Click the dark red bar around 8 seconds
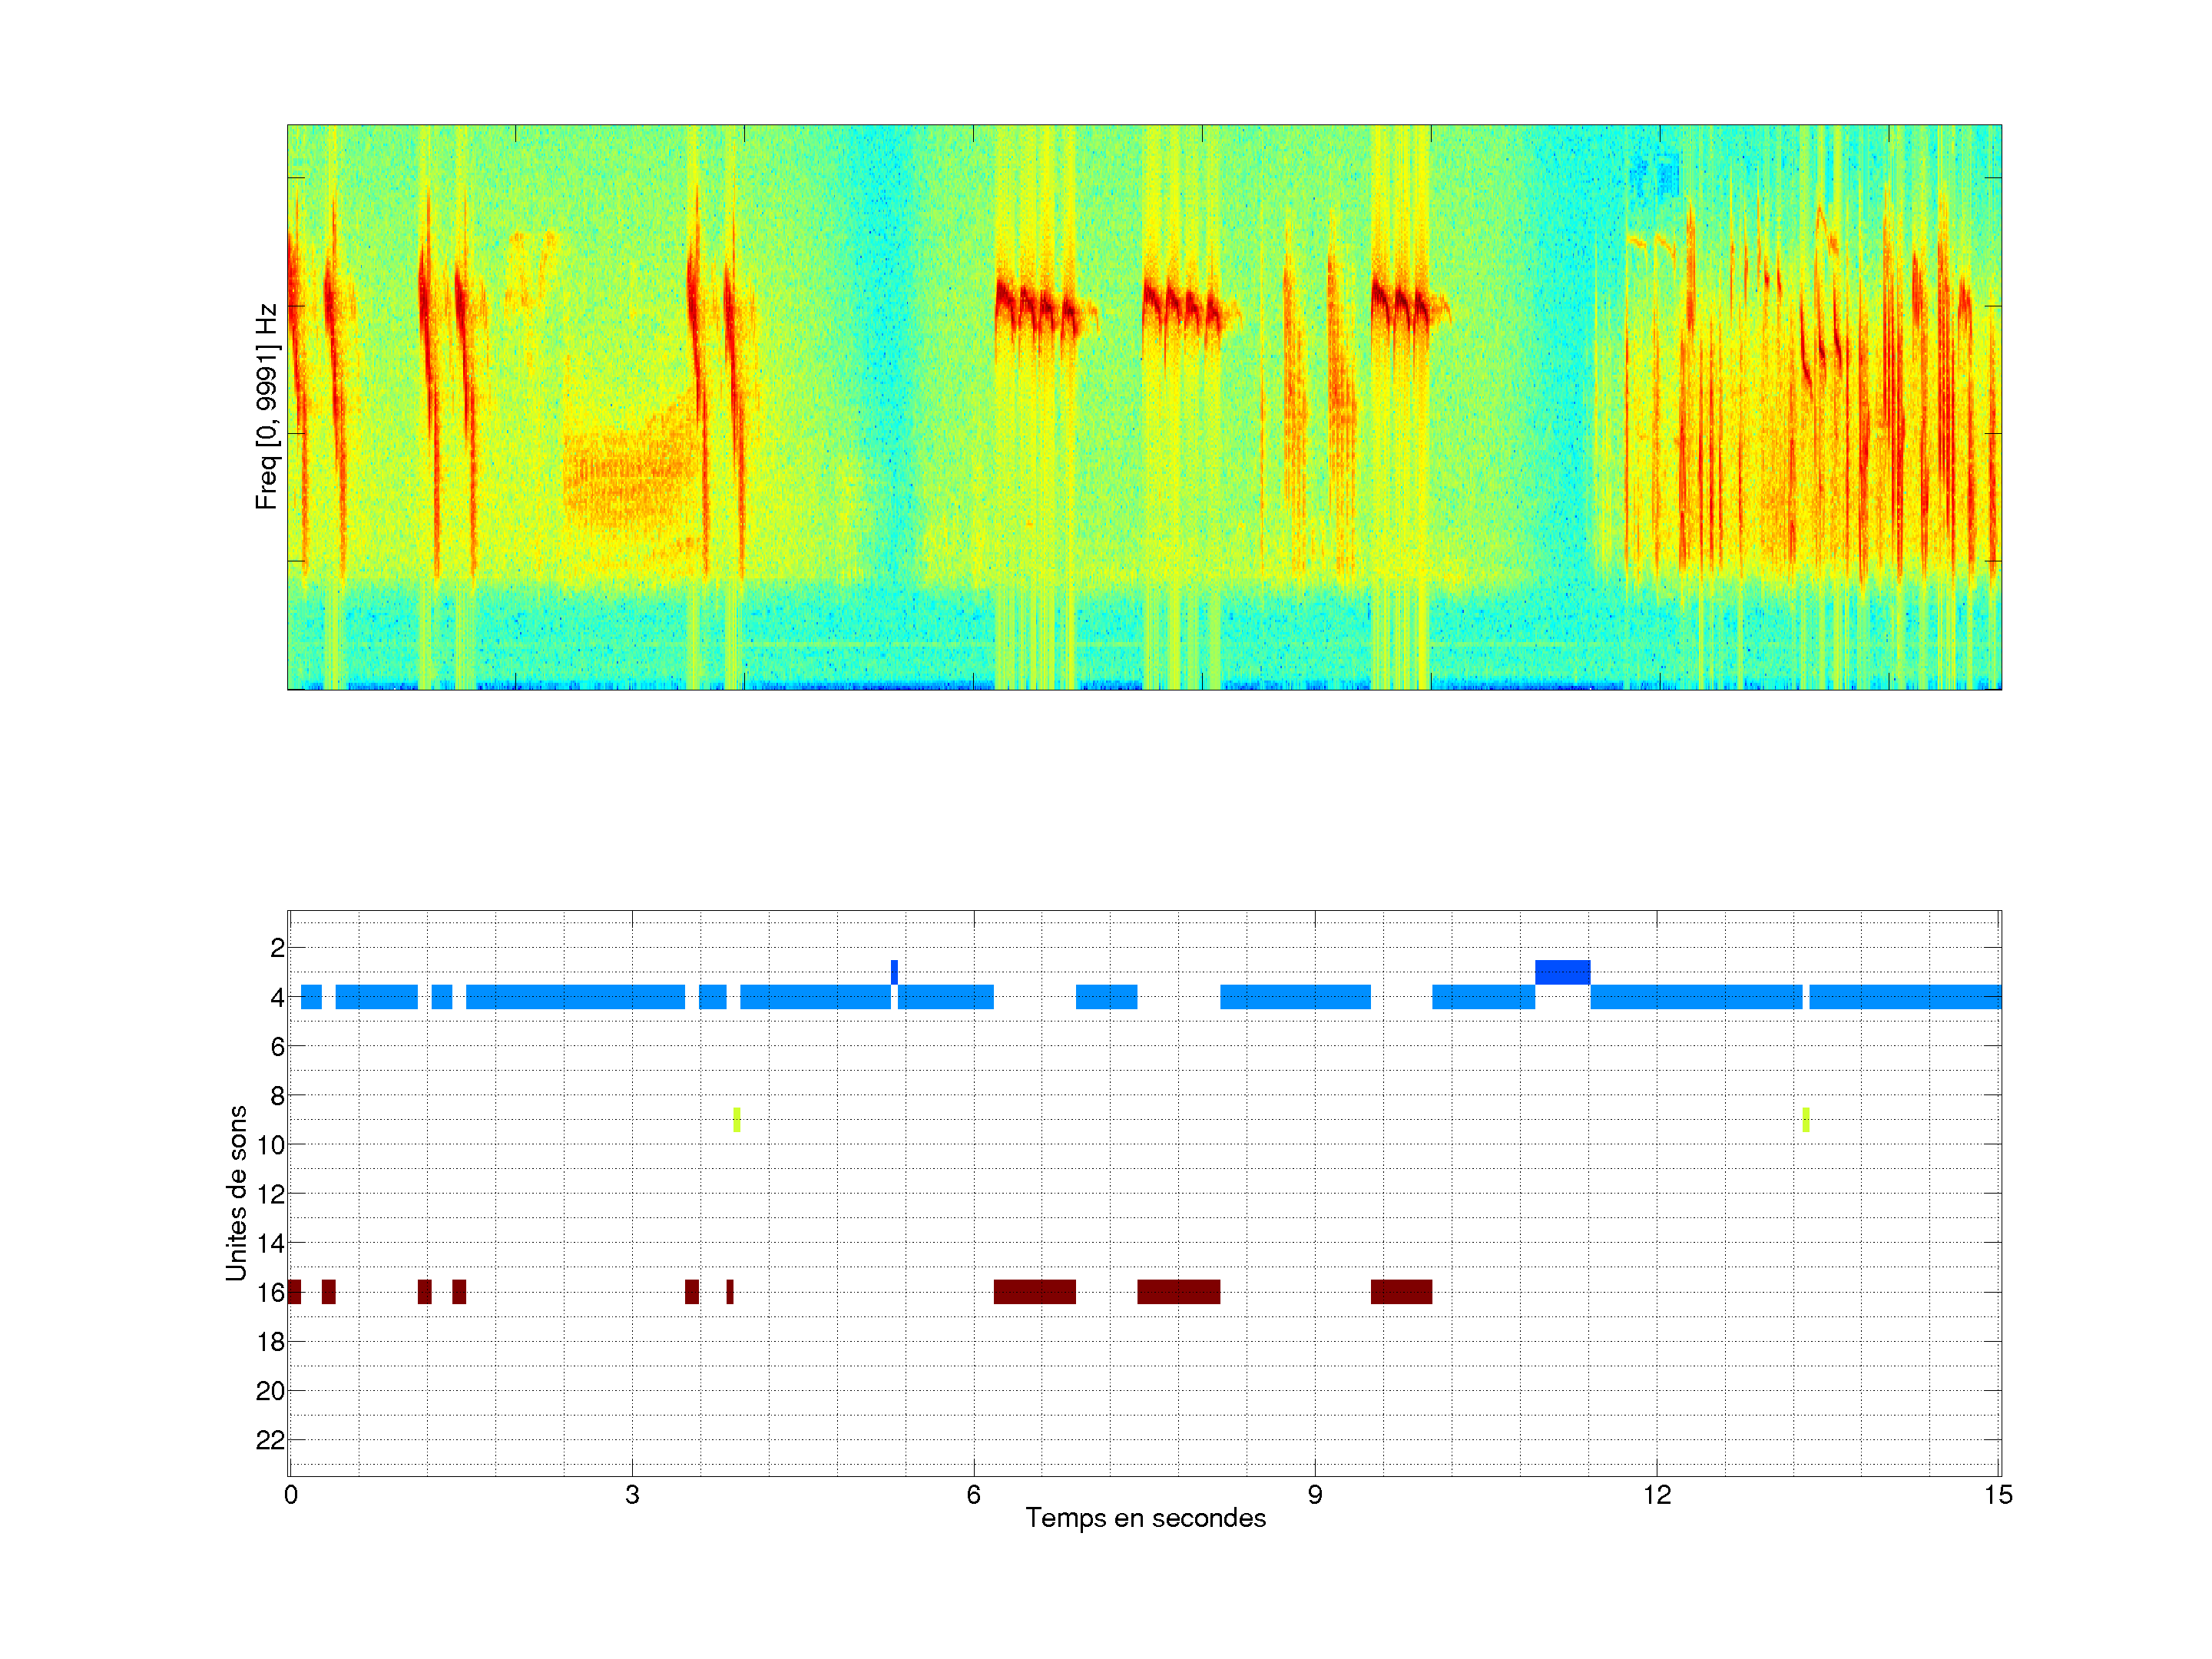This screenshot has width=2212, height=1659. point(1178,1291)
